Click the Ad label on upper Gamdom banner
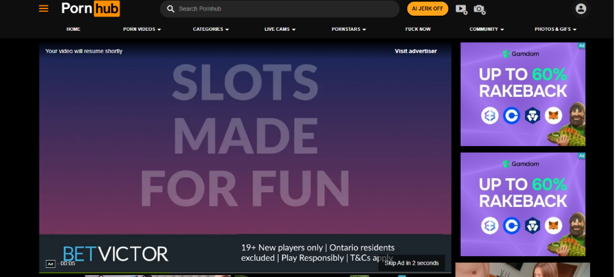 [x=581, y=46]
